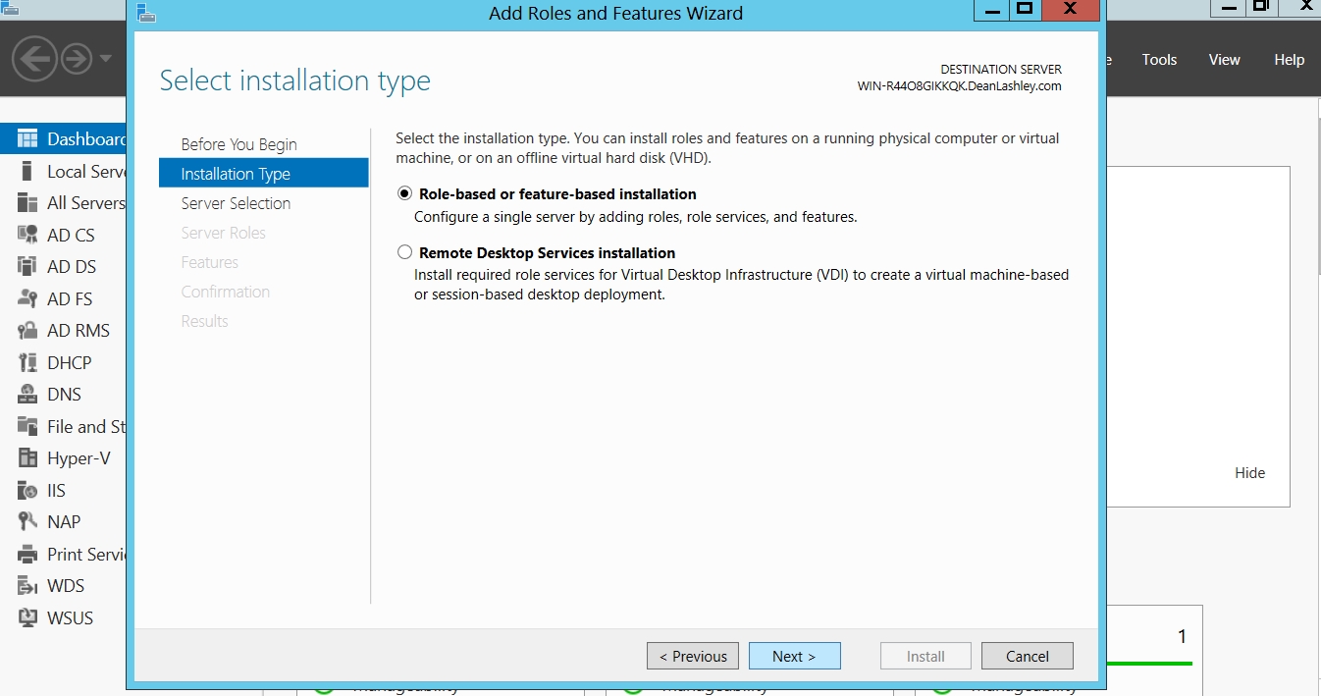The image size is (1321, 696).
Task: Click the Next button
Action: (x=794, y=656)
